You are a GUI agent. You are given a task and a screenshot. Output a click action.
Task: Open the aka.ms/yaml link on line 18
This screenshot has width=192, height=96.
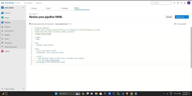coord(52,60)
